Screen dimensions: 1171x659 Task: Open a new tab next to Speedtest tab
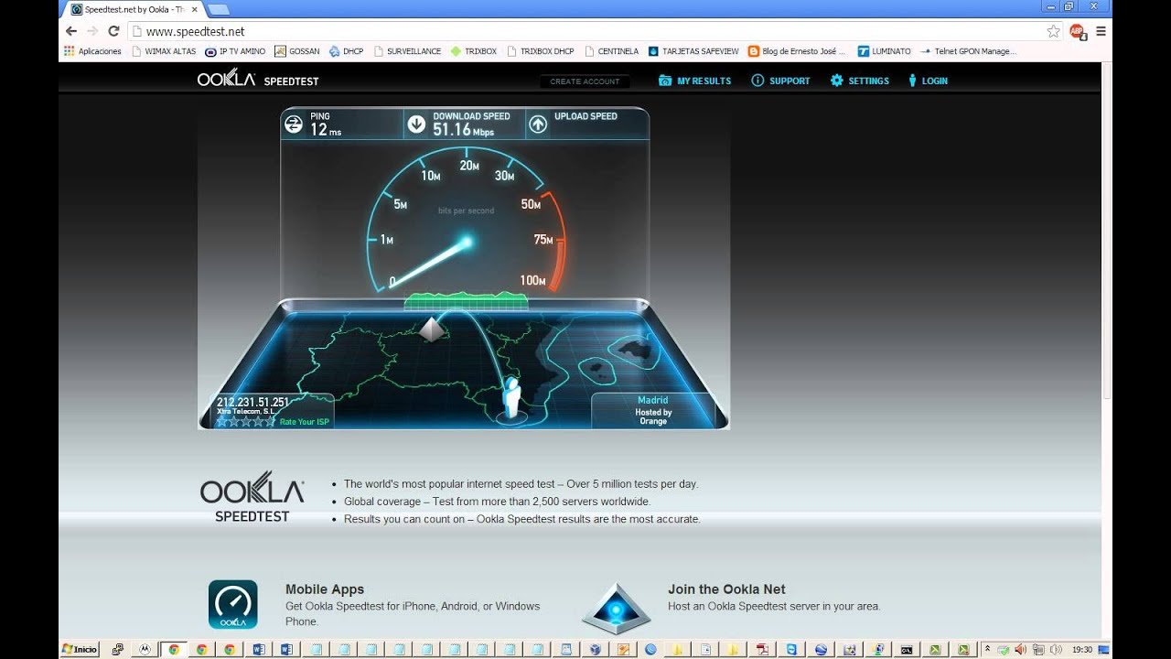219,9
